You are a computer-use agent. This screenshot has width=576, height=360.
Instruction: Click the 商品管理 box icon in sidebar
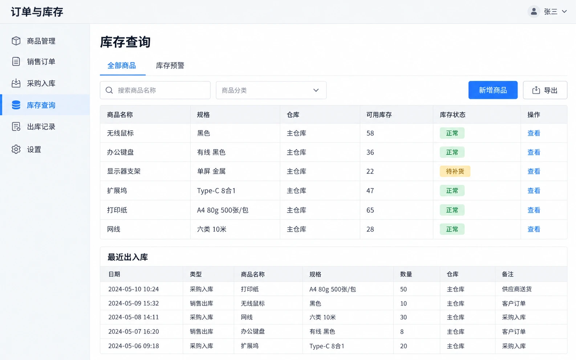pyautogui.click(x=16, y=41)
